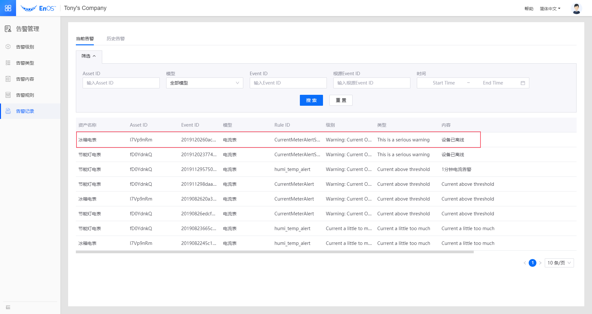Click the 告警类型 sidebar icon
The image size is (592, 314).
coord(8,63)
